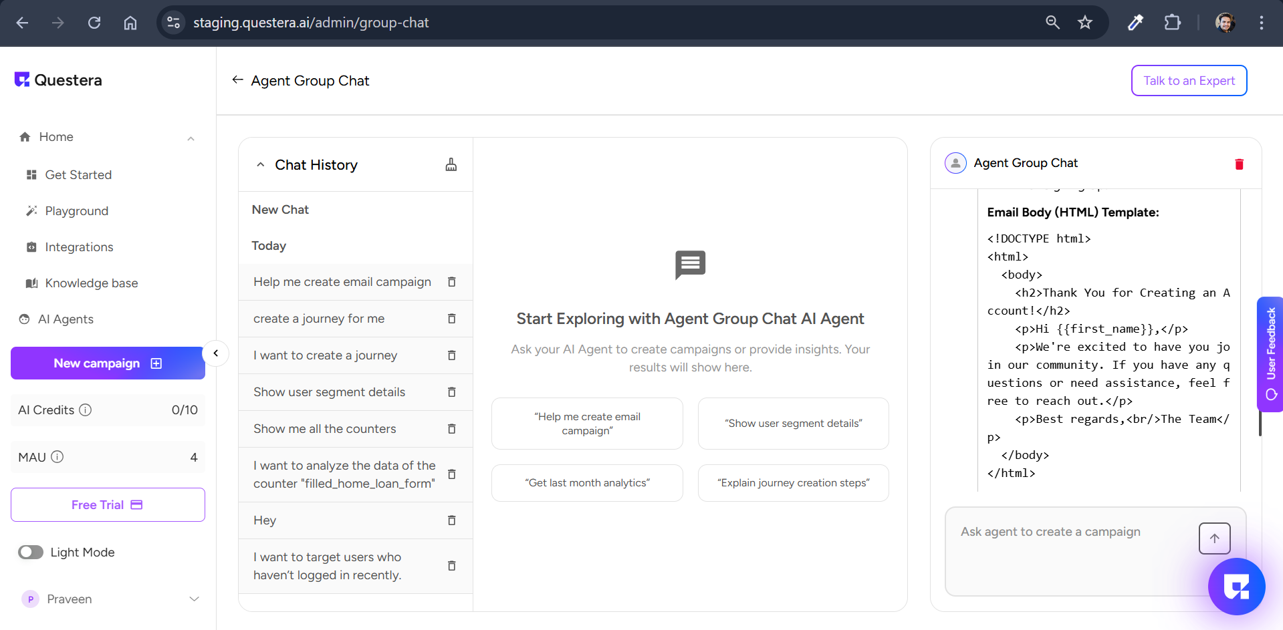The height and width of the screenshot is (630, 1283).
Task: Start a New campaign
Action: tap(108, 363)
